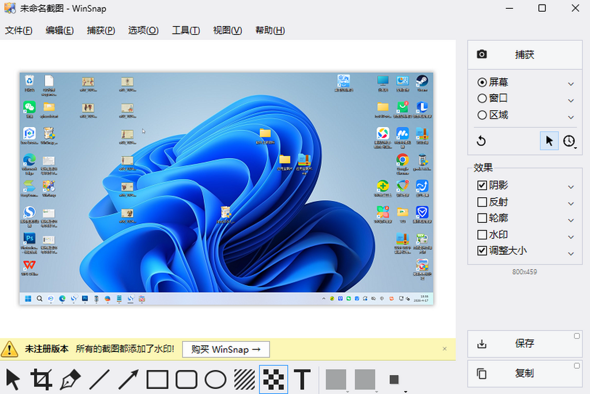Activate the Pixelate mosaic tool

(x=273, y=380)
